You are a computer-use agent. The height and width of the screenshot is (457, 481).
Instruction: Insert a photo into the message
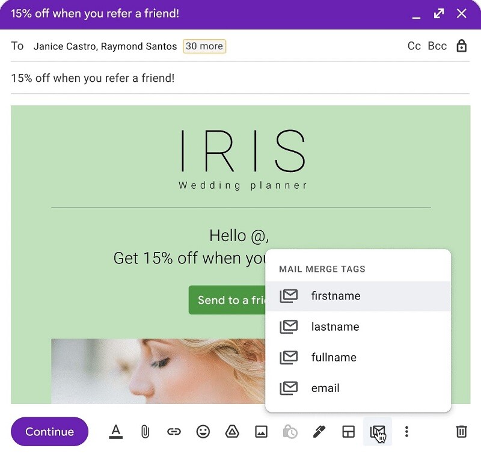click(261, 431)
